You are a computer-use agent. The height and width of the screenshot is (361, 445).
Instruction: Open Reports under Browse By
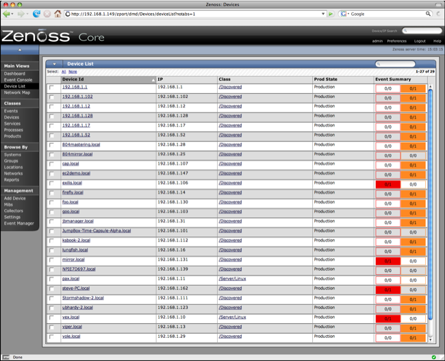pos(12,179)
